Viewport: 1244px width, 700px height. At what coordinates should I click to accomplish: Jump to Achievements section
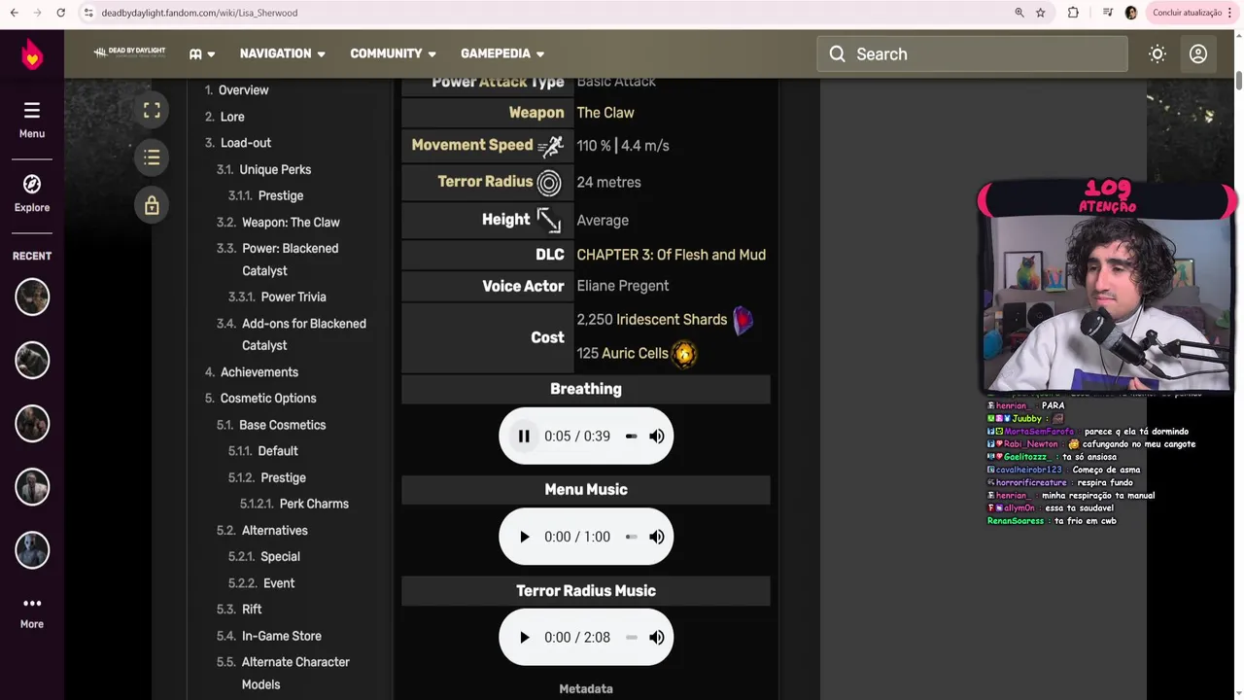(x=259, y=372)
